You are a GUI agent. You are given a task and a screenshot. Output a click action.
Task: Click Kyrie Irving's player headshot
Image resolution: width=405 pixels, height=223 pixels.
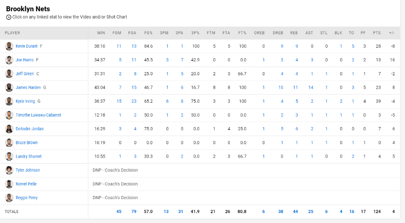tap(9, 101)
